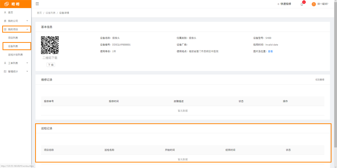337x168 pixels.
Task: Click the orange user avatar
Action: point(314,4)
